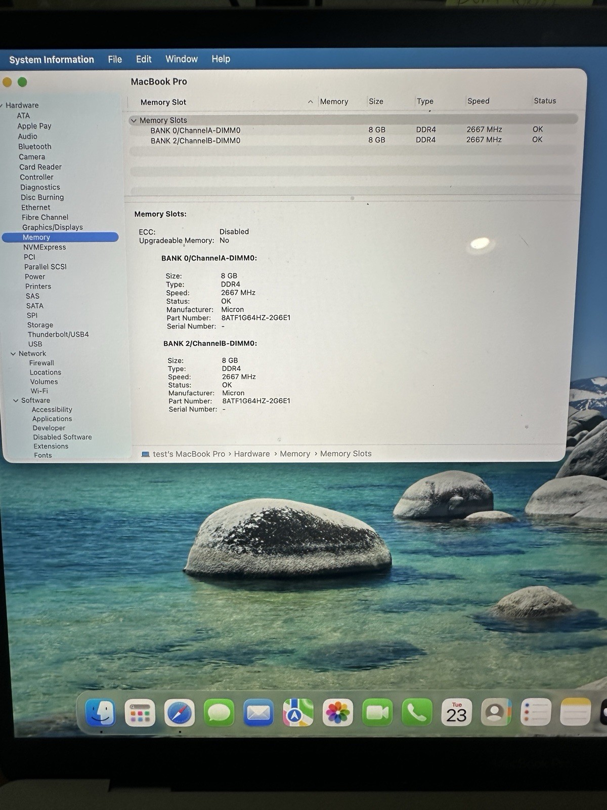Select BANK 2/ChannelB-DIMM0 table row
Screen dimensions: 607x810
coord(353,140)
